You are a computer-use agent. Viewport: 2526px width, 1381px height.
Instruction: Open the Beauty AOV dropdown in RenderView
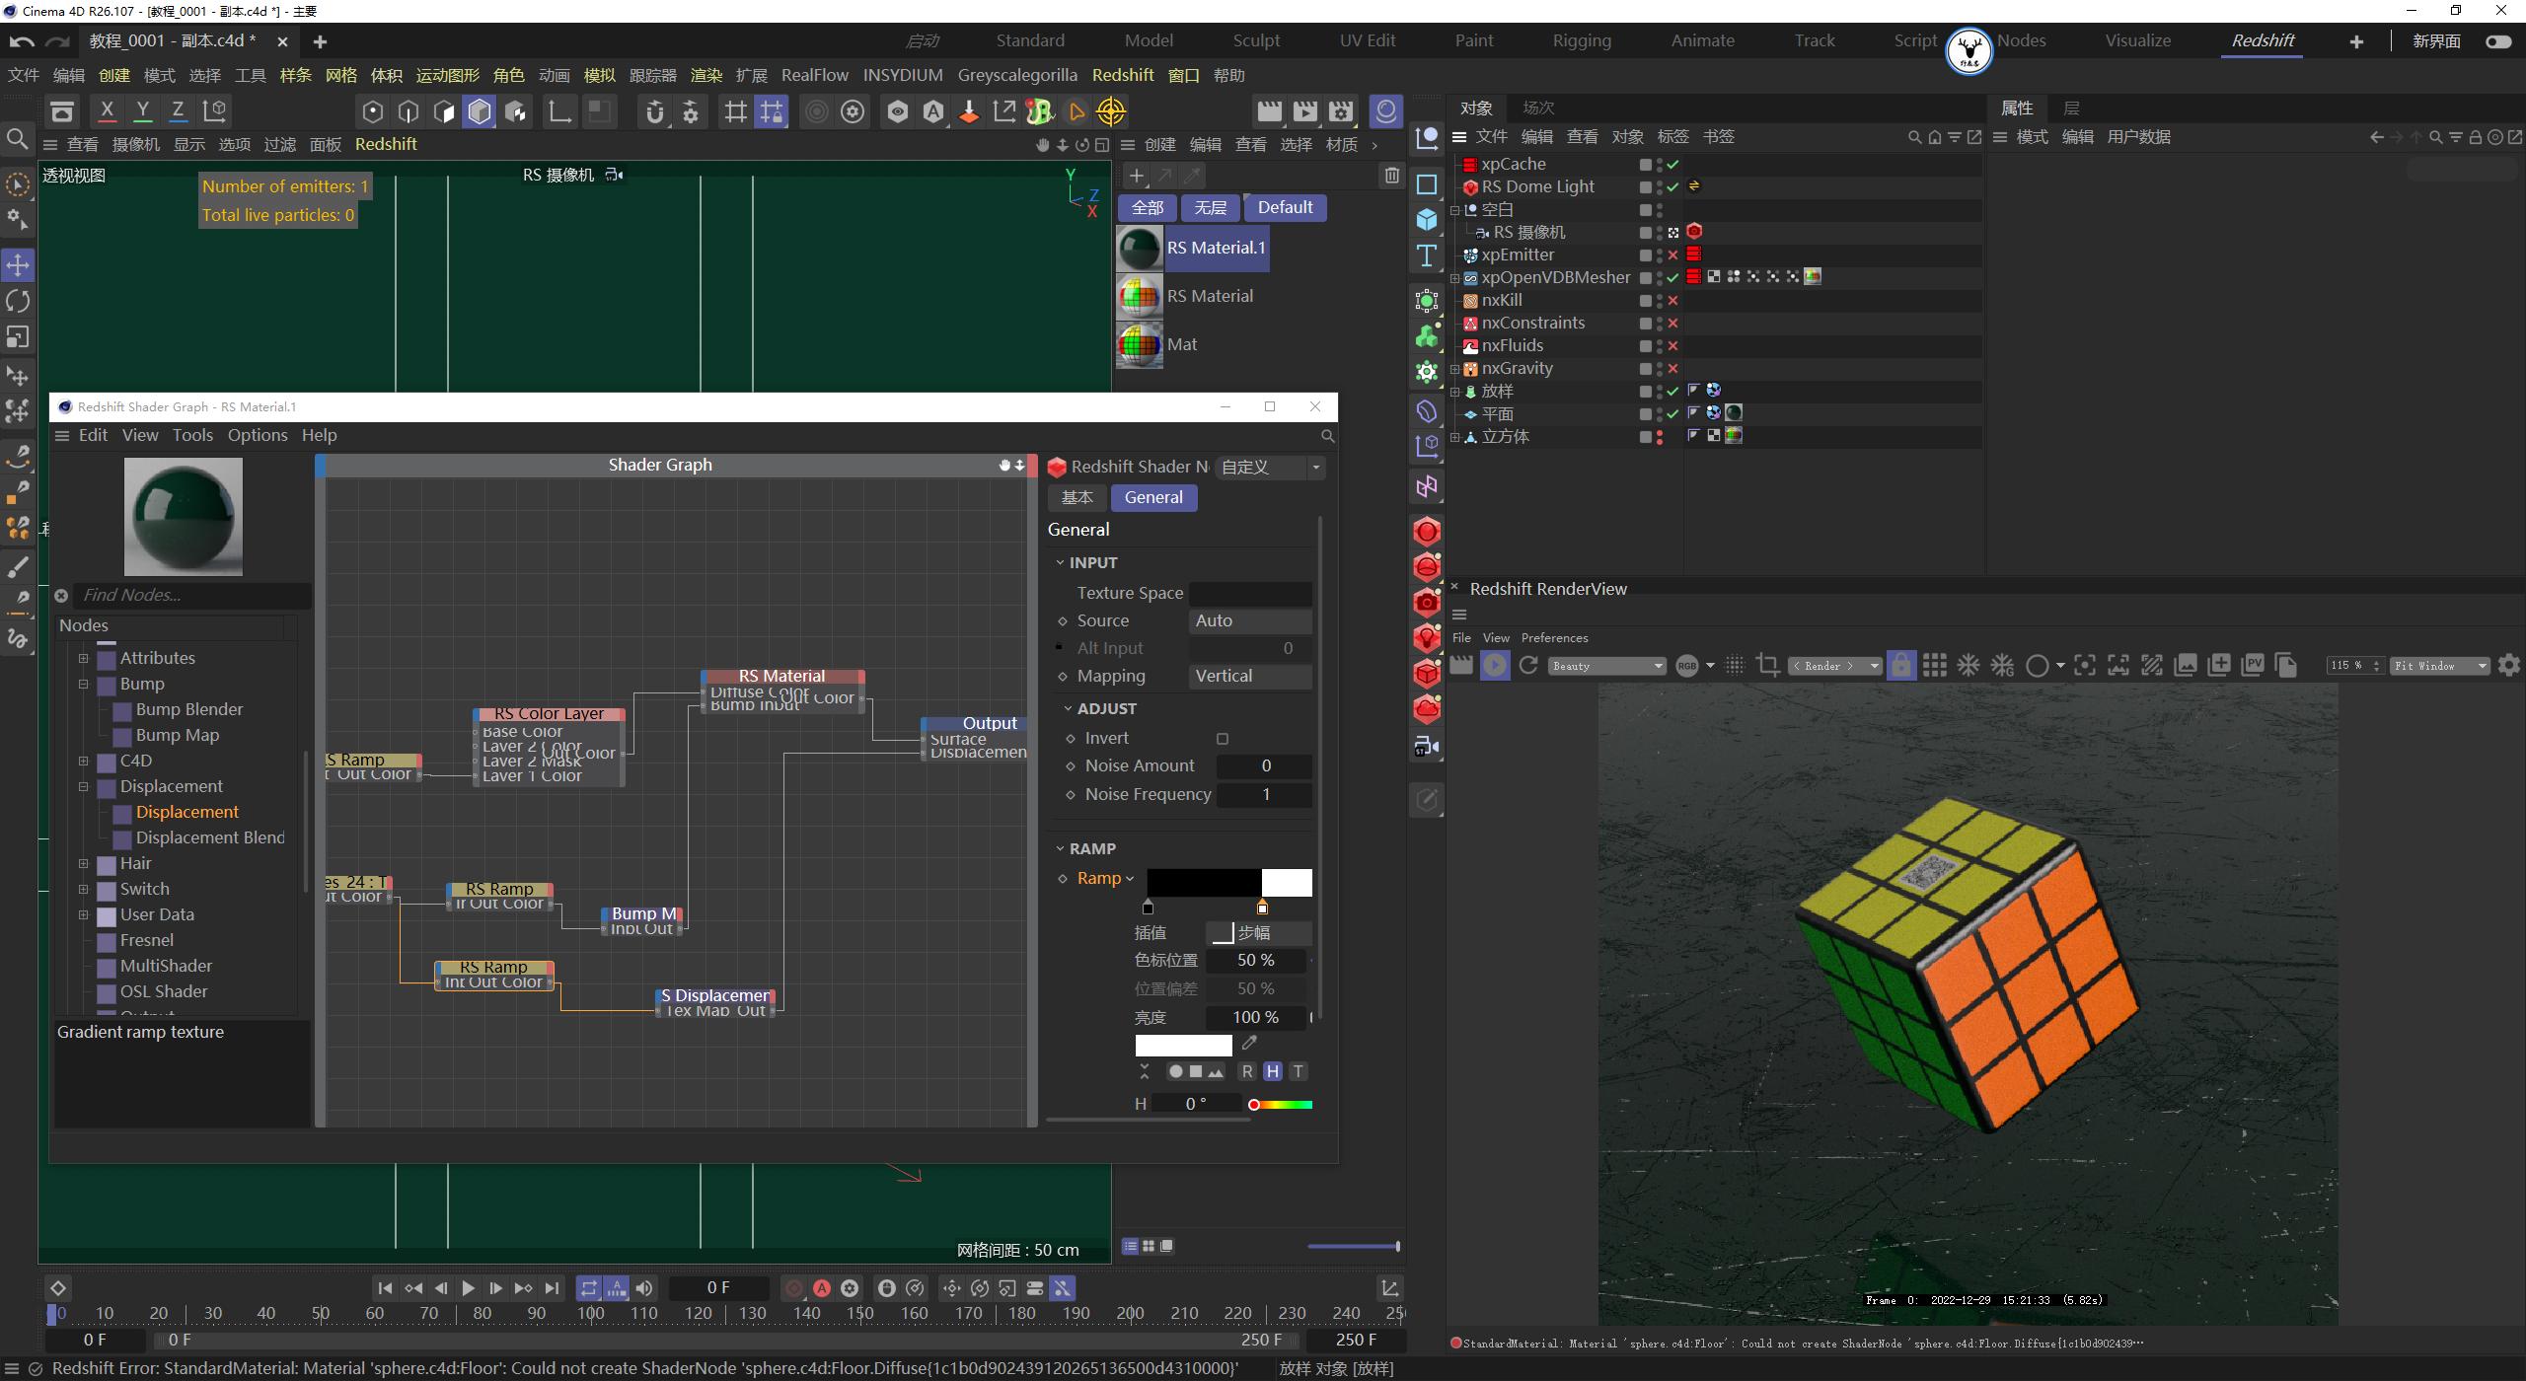[x=1606, y=665]
